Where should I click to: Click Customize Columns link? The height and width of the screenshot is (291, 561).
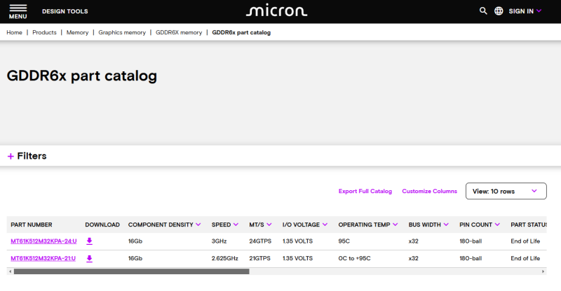coord(430,192)
